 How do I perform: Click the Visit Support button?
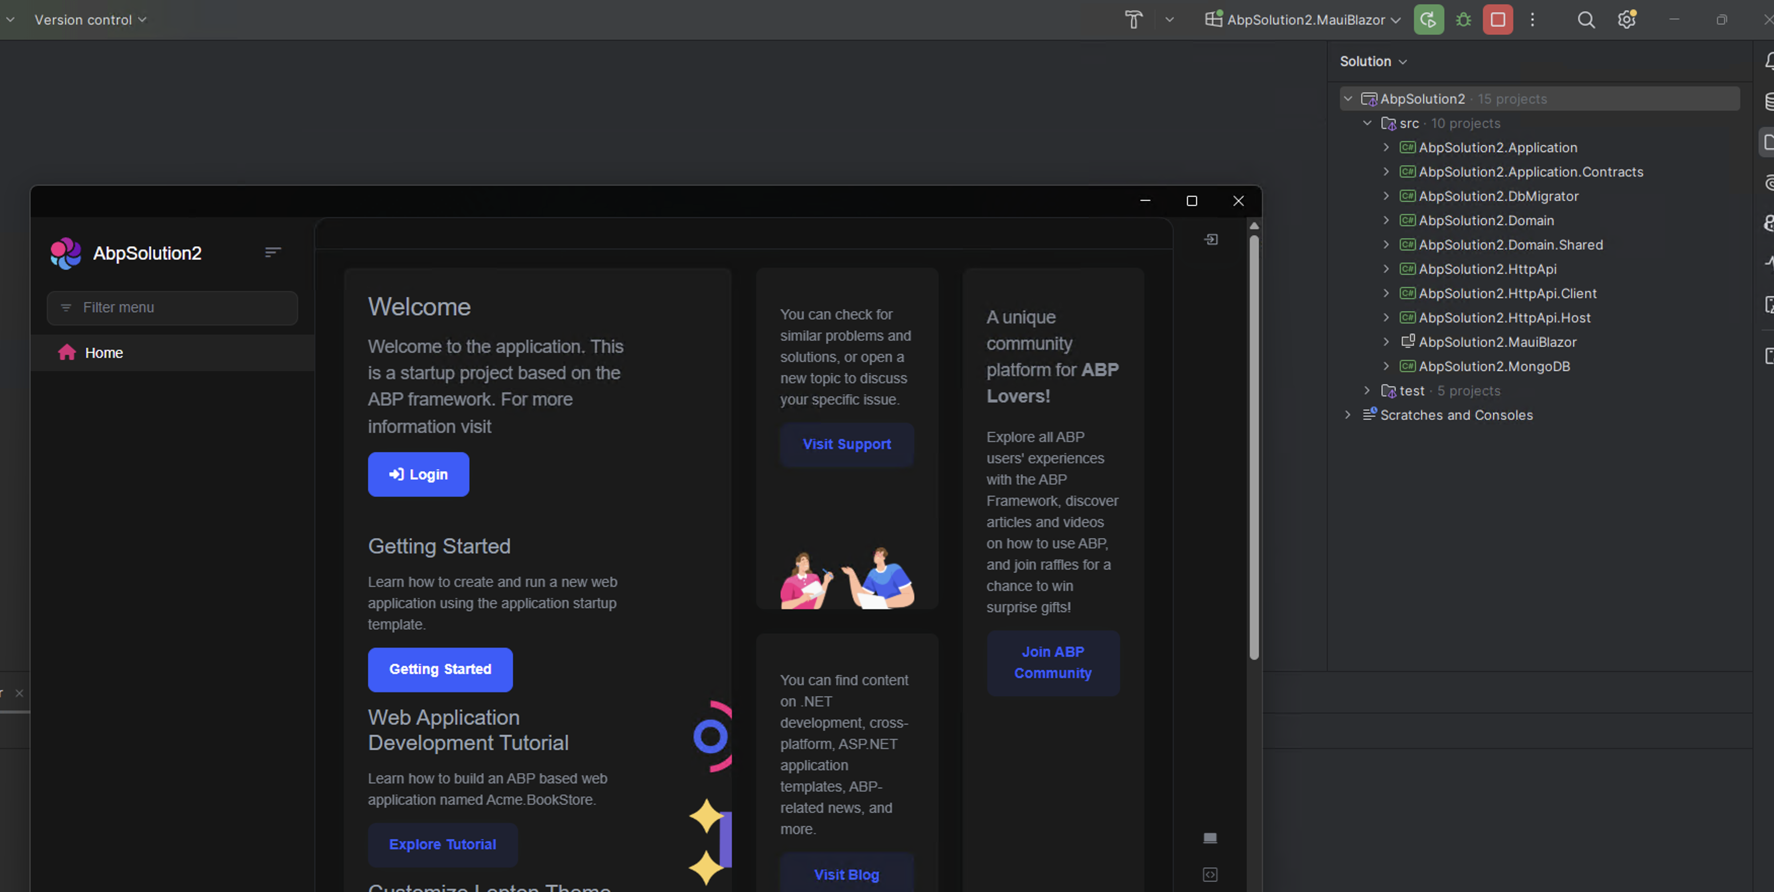846,444
